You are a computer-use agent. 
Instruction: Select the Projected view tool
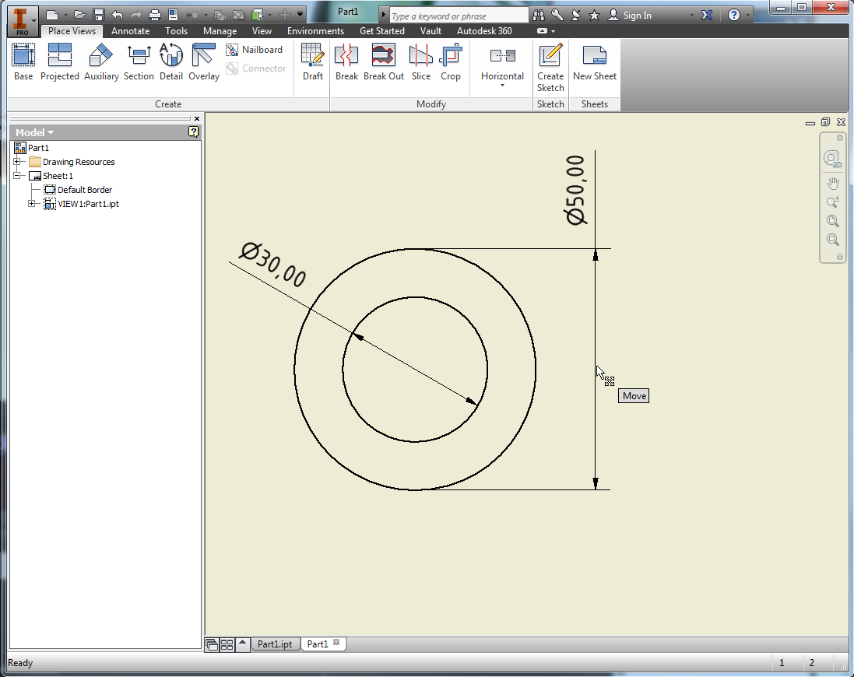pos(59,62)
